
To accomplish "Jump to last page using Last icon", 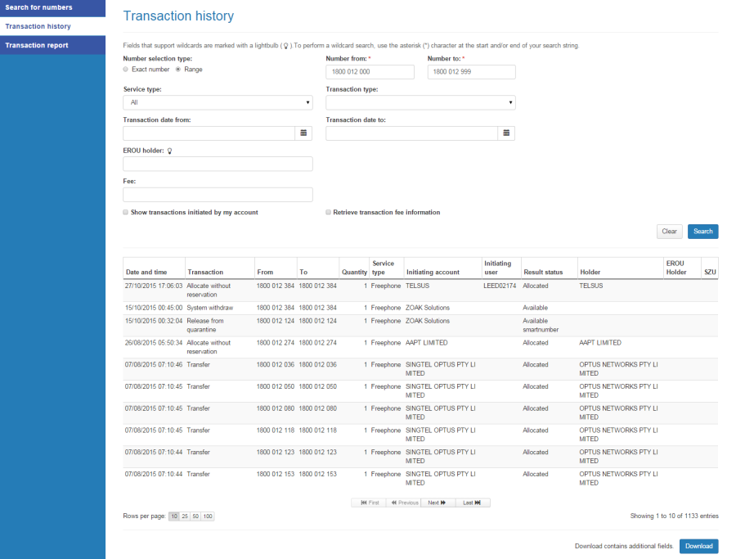I will pyautogui.click(x=472, y=503).
